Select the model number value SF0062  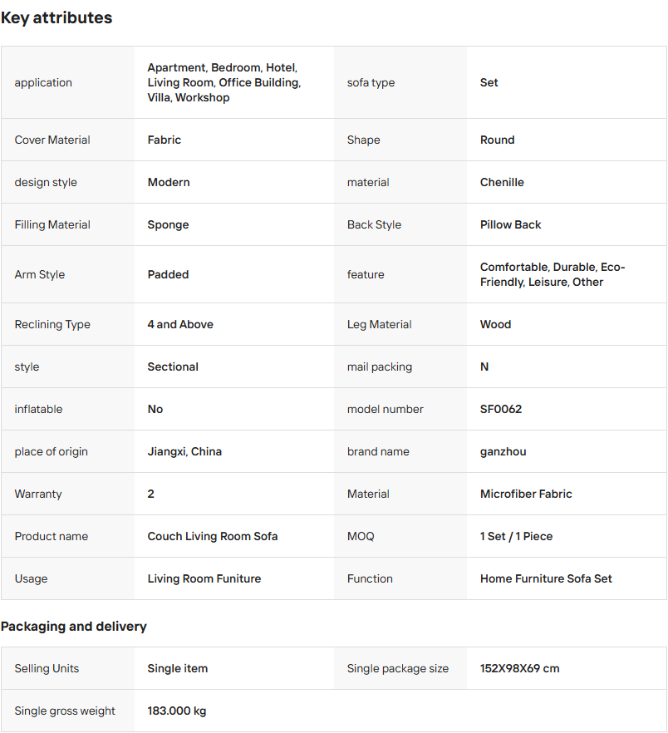[501, 409]
